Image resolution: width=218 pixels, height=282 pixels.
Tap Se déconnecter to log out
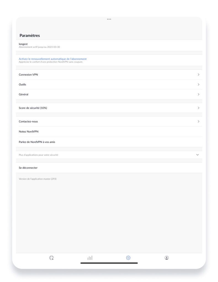pyautogui.click(x=28, y=167)
